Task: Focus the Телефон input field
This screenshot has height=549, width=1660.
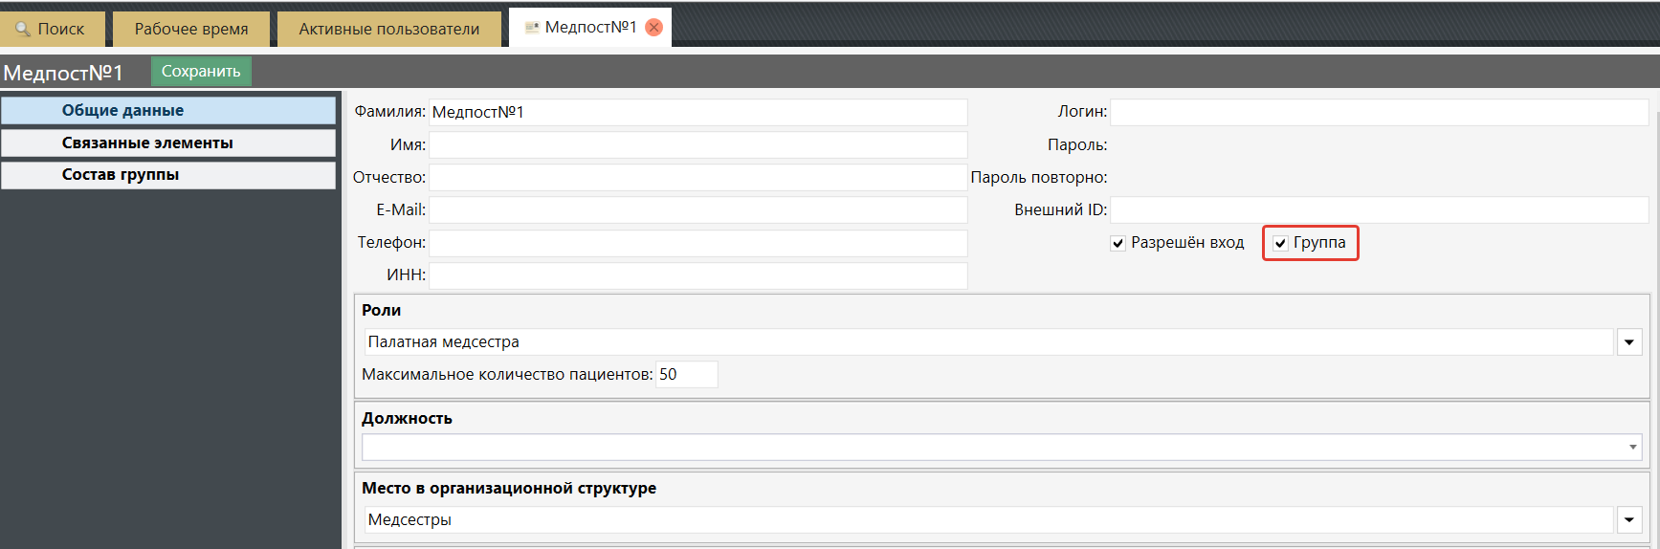Action: coord(697,243)
